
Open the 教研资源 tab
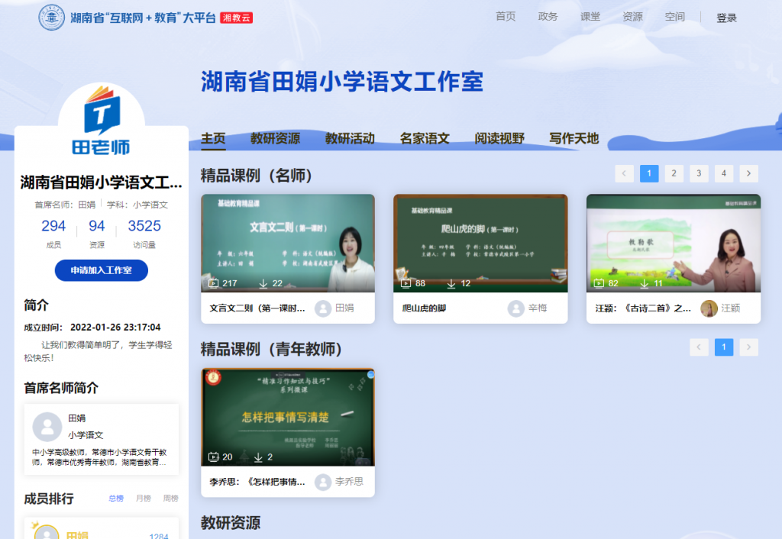tap(275, 138)
